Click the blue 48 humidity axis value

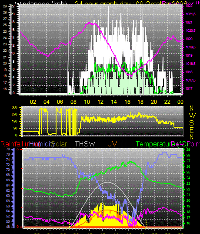tap(8, 227)
